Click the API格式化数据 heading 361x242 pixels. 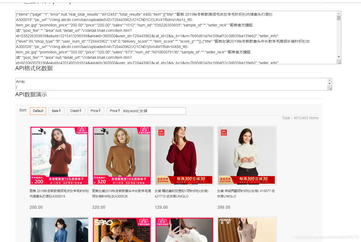coord(34,68)
